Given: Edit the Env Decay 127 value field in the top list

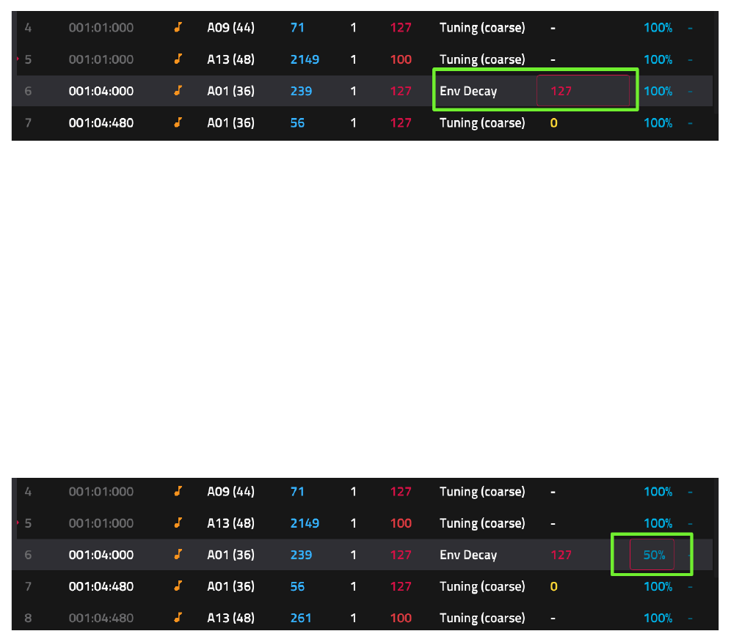Looking at the screenshot, I should 583,91.
